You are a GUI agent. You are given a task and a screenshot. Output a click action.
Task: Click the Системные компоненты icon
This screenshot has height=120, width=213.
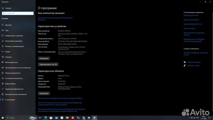(x=3, y=78)
